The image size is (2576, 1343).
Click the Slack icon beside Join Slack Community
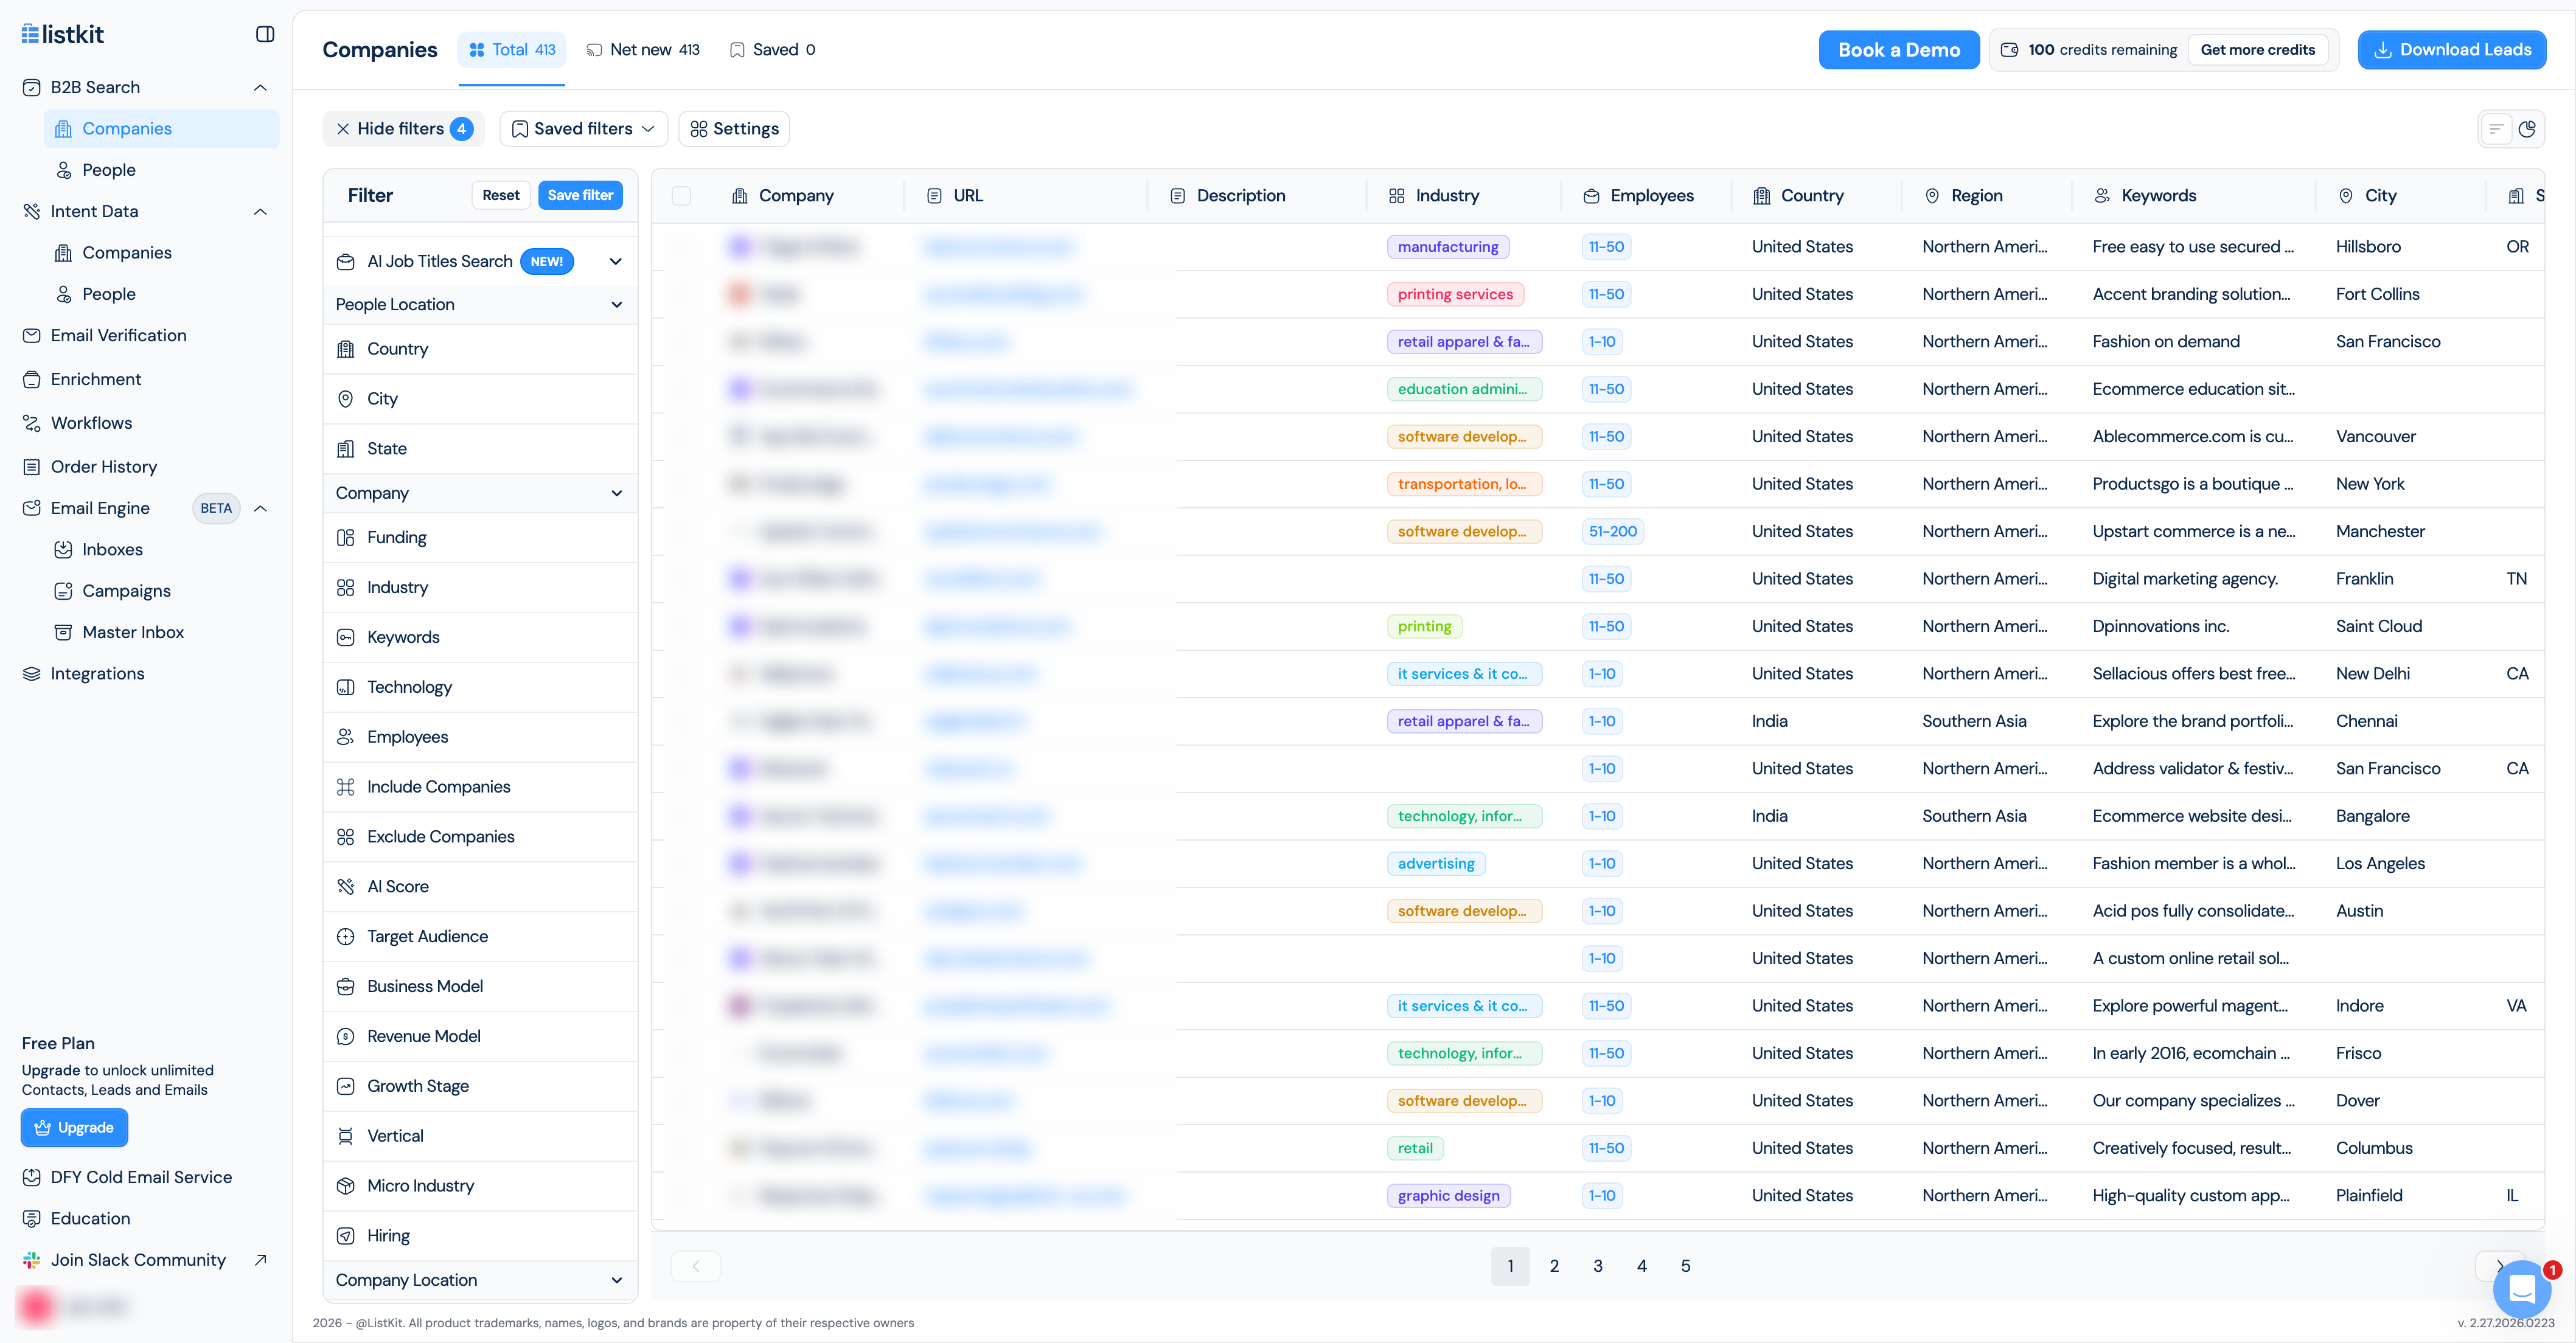tap(31, 1259)
